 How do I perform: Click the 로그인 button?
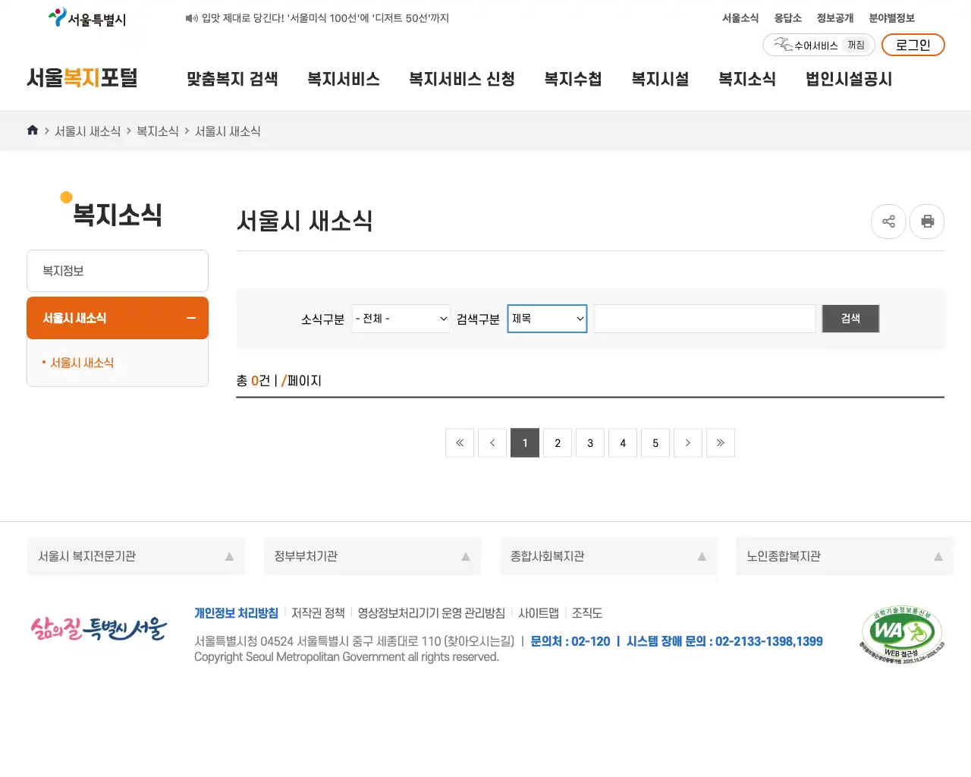click(913, 45)
